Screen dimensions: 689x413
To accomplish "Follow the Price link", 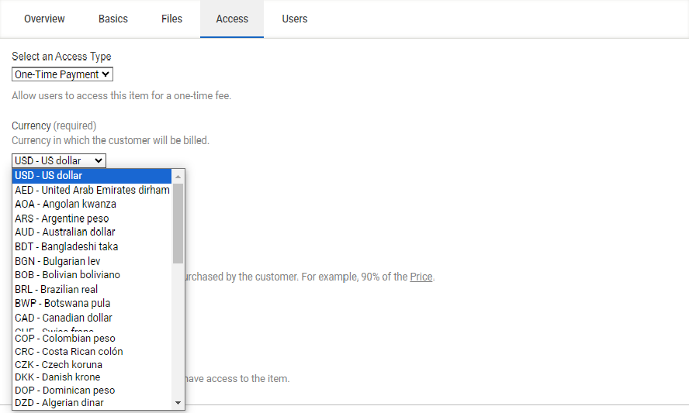I will click(421, 277).
